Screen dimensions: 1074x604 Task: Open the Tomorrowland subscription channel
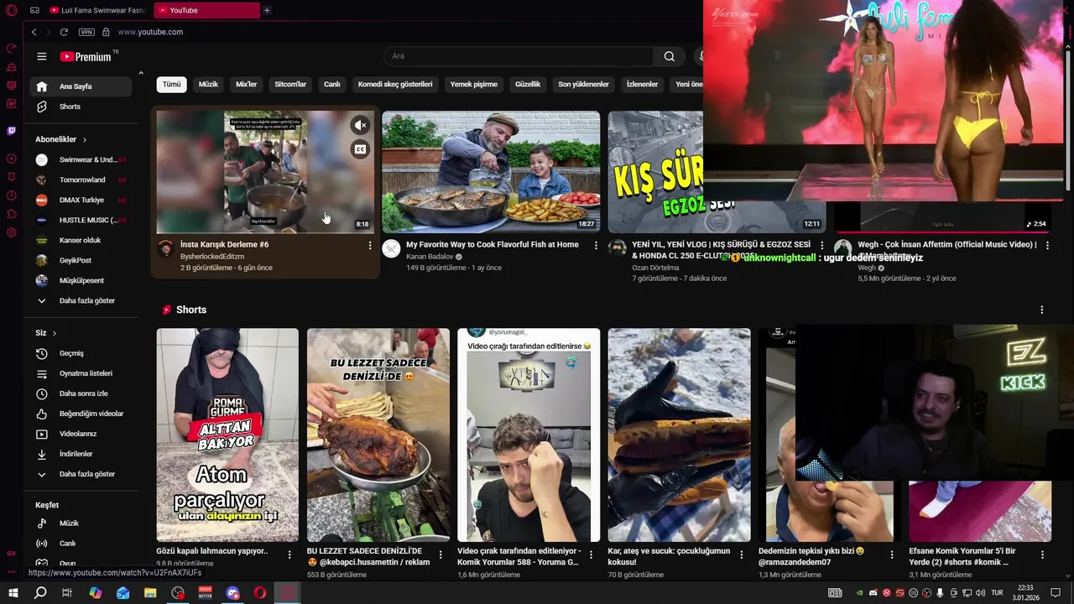(x=82, y=180)
